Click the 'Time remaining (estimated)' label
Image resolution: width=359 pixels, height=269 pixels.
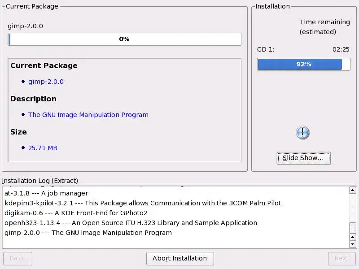[324, 27]
